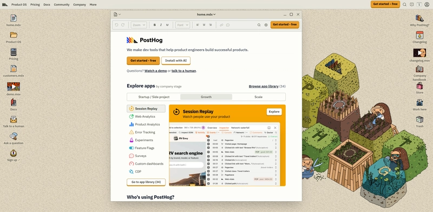This screenshot has width=433, height=212.
Task: Select Experiments in the apps list
Action: [146, 140]
